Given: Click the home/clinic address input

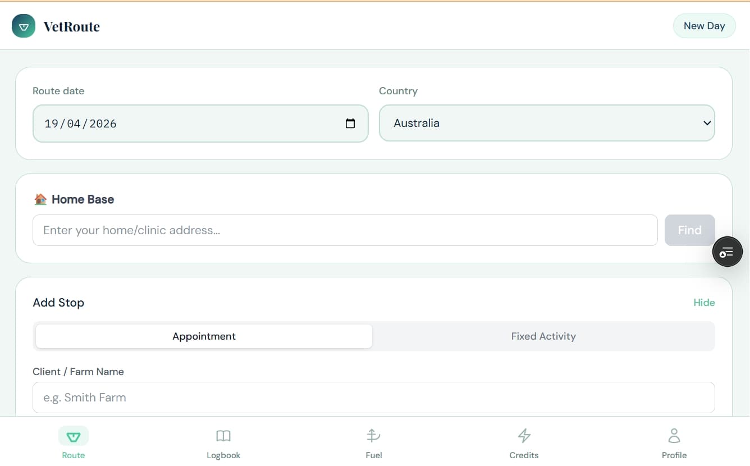Looking at the screenshot, I should [x=345, y=230].
